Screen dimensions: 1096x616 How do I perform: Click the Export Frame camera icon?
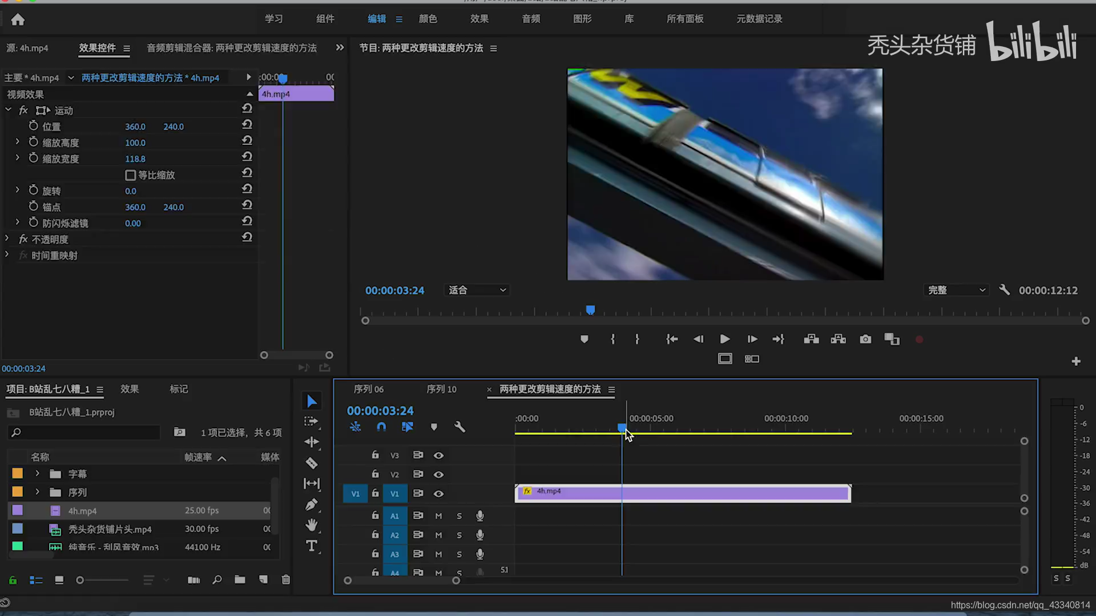click(x=865, y=339)
